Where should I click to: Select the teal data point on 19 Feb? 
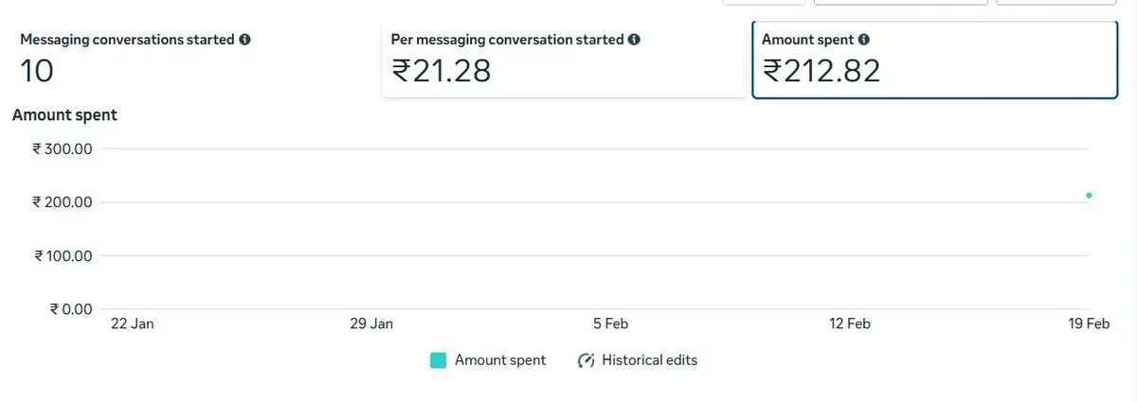click(1090, 196)
